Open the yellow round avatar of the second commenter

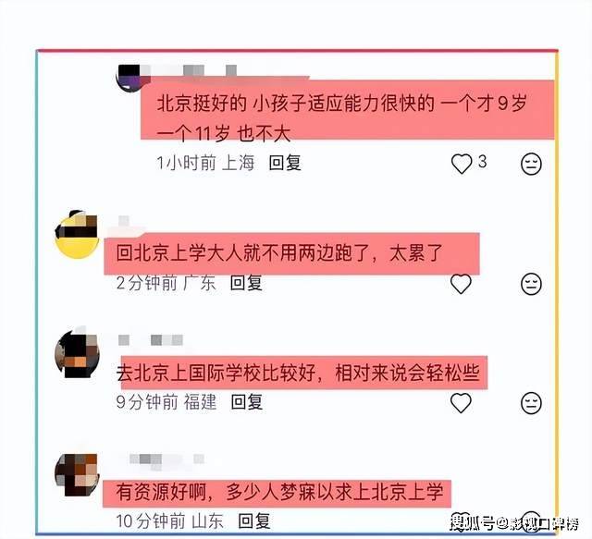pos(78,235)
